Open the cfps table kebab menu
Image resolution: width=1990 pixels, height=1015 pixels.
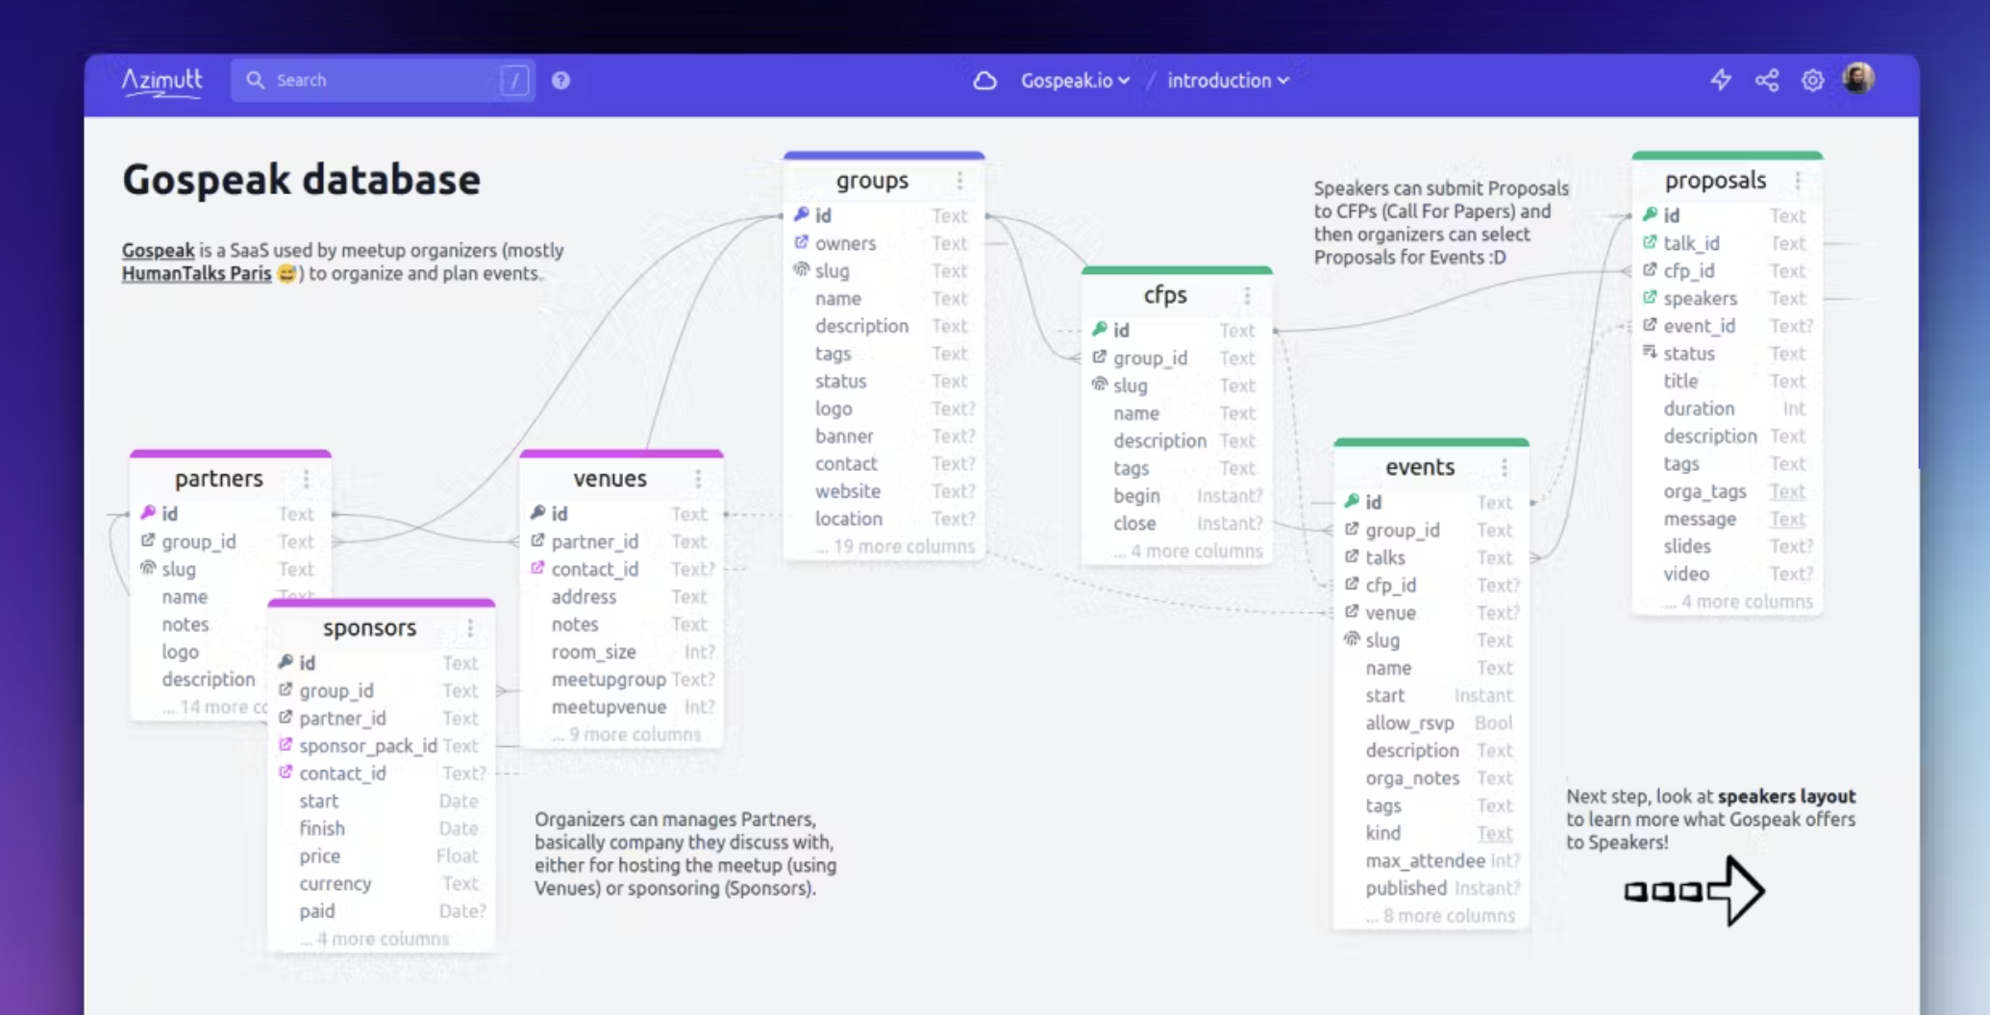tap(1247, 295)
